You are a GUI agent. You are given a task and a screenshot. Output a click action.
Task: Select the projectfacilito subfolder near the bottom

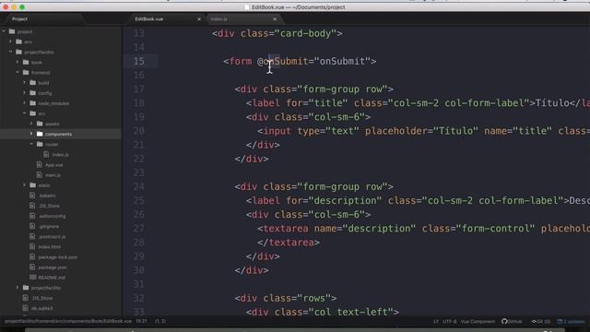(46, 288)
